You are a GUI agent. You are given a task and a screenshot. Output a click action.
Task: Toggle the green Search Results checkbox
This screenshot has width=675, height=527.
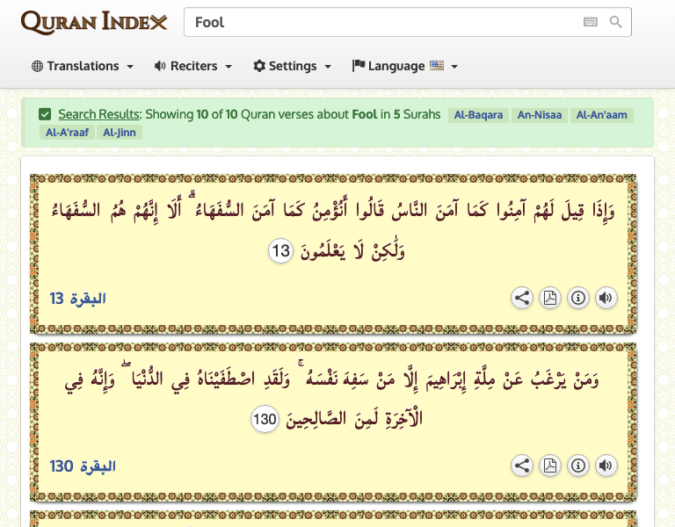45,114
